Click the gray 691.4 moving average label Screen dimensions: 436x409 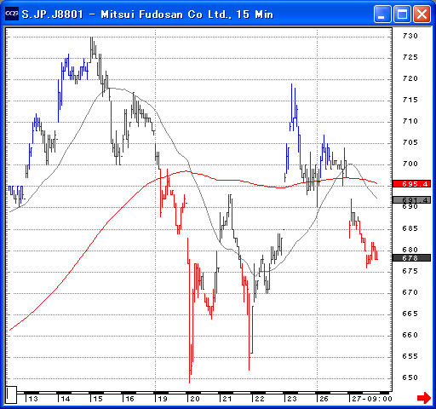(411, 200)
